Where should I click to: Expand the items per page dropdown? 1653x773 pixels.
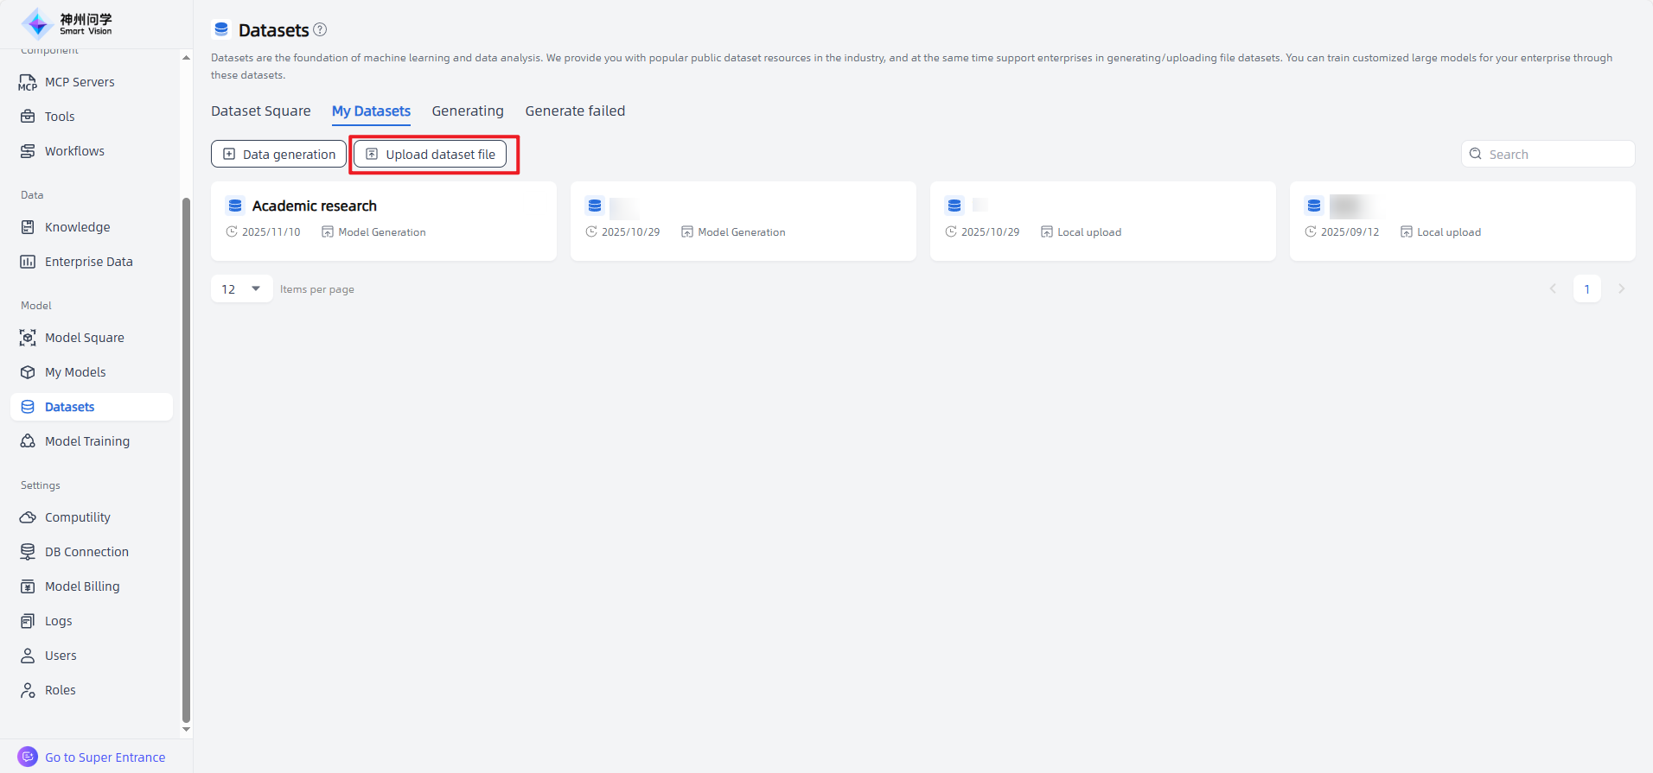241,288
